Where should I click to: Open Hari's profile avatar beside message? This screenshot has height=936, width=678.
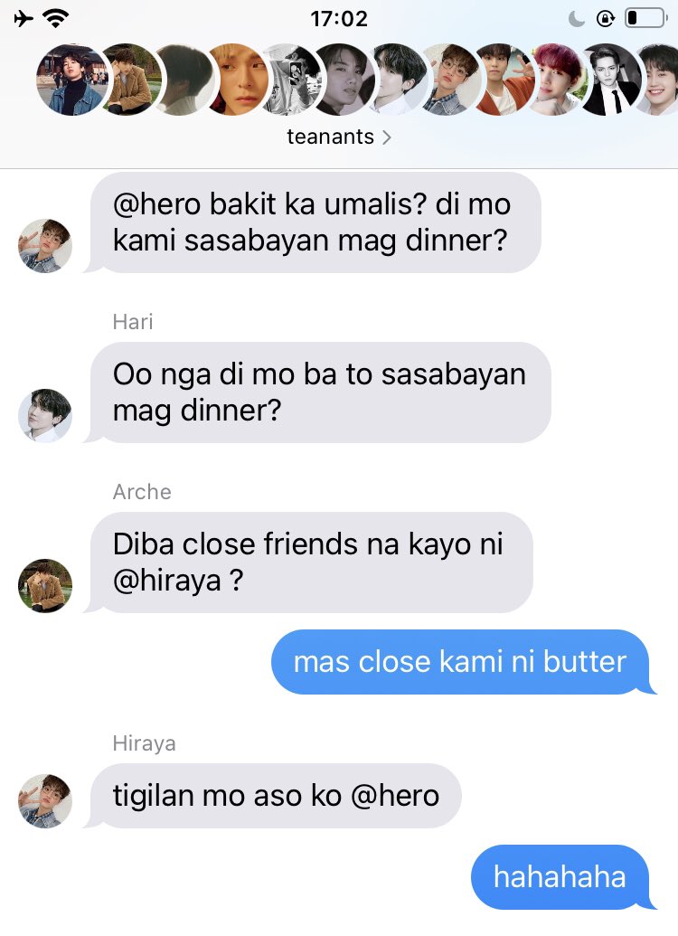[45, 415]
